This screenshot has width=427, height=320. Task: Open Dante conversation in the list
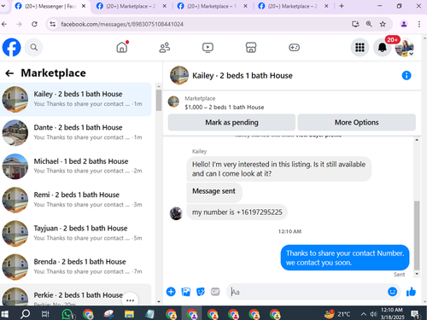click(76, 132)
